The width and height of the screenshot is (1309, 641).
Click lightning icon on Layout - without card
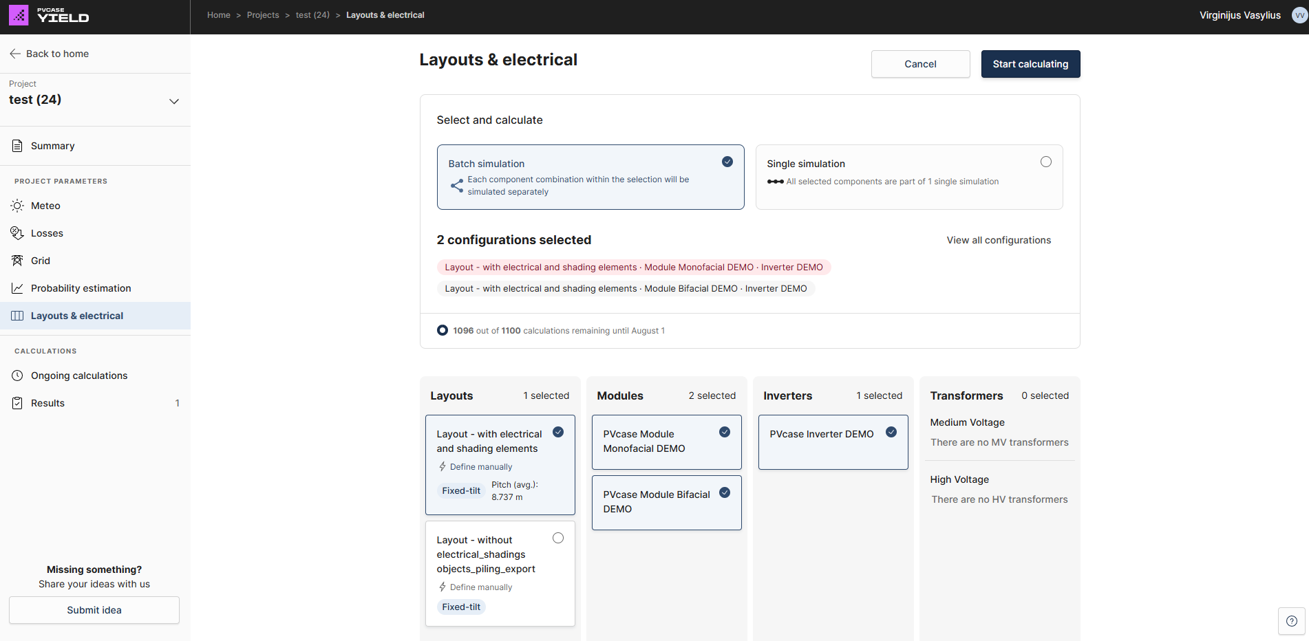click(x=443, y=587)
